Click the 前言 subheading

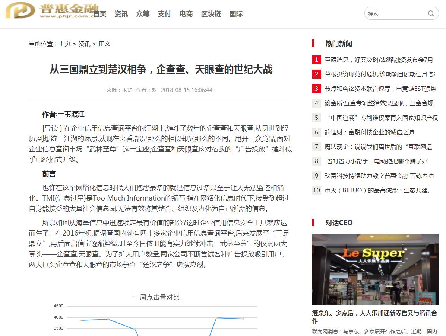click(x=49, y=174)
